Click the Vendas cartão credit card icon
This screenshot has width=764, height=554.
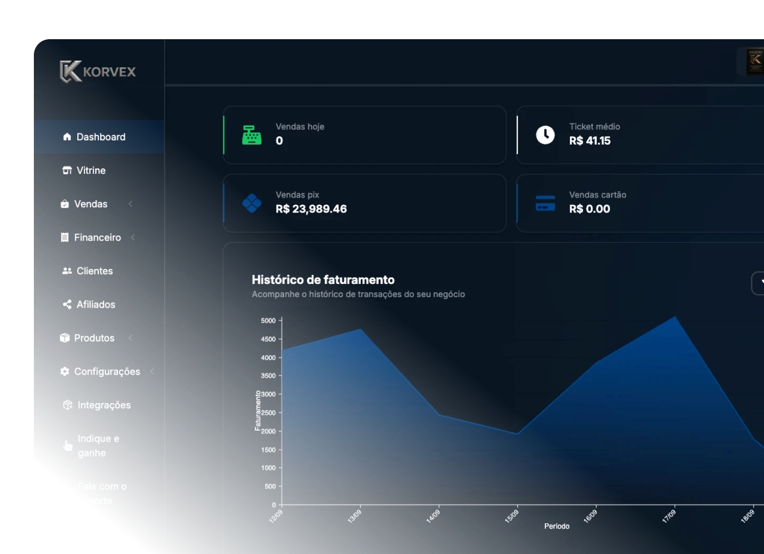545,203
